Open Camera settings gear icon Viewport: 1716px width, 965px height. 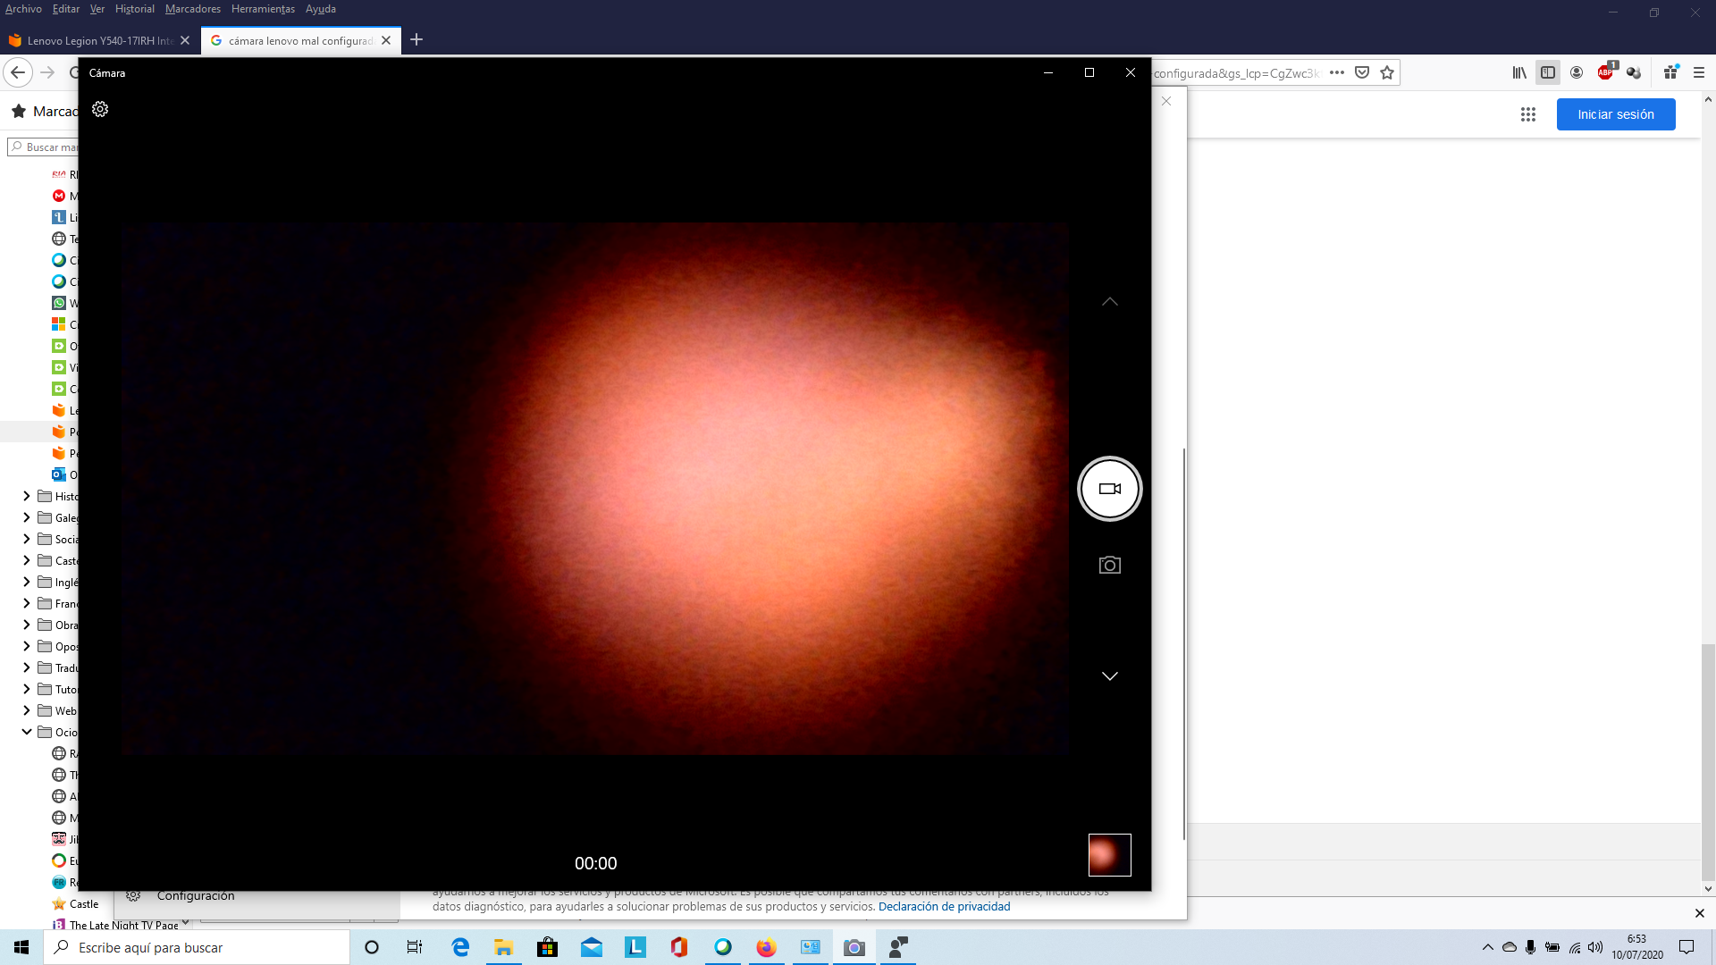(x=100, y=109)
